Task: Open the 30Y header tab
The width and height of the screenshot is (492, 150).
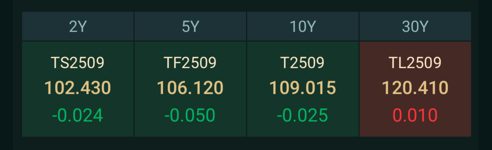Action: [x=415, y=26]
